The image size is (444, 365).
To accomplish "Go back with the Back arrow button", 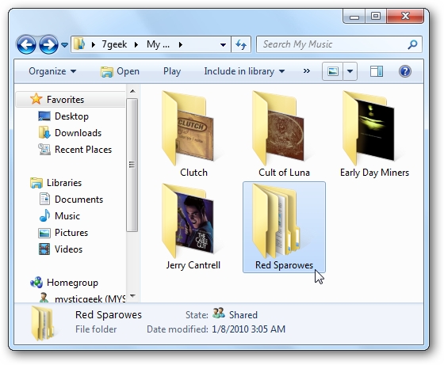I will [26, 44].
